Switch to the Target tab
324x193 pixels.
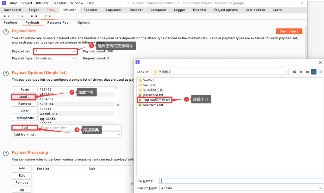(x=34, y=10)
